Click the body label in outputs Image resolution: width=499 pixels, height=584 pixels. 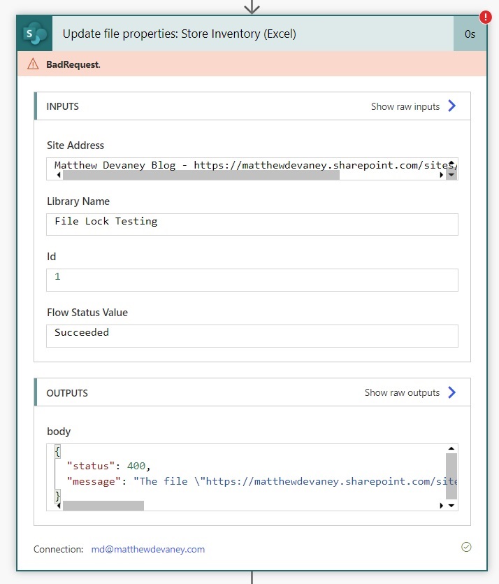click(59, 432)
